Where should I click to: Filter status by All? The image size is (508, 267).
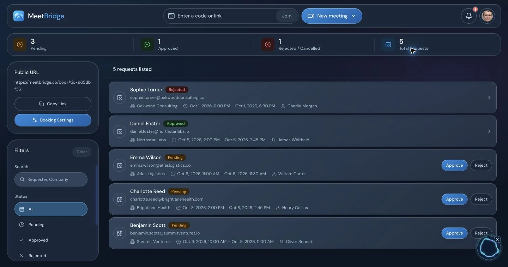[51, 209]
